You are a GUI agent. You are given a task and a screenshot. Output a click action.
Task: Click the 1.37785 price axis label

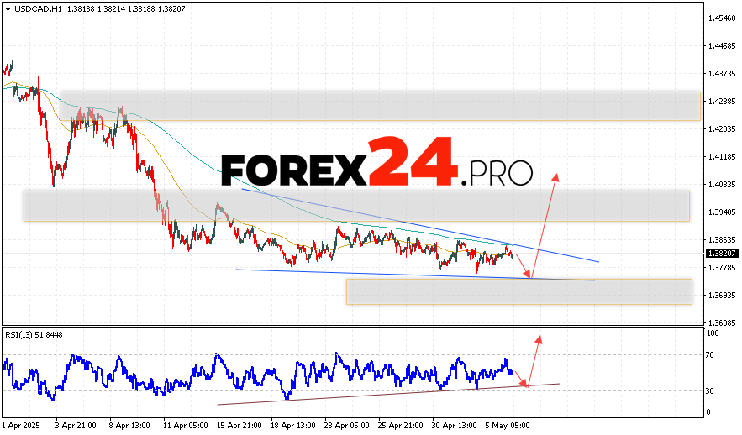[722, 268]
